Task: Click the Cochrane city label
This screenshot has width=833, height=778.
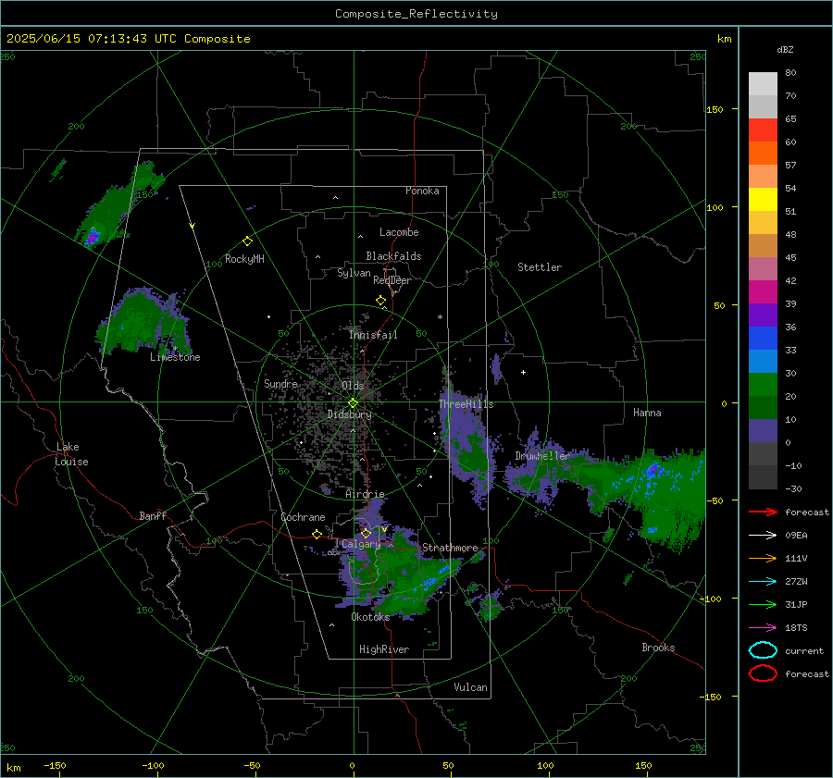Action: tap(303, 517)
